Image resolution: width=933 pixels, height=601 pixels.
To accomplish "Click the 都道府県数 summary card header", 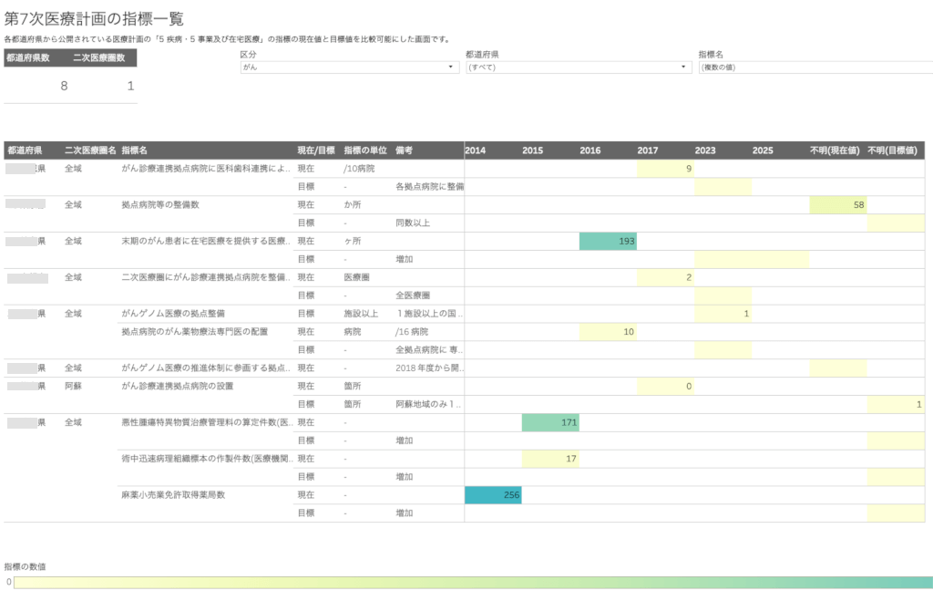I will pyautogui.click(x=26, y=57).
